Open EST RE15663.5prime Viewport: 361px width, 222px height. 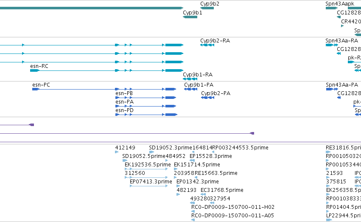click(216, 173)
